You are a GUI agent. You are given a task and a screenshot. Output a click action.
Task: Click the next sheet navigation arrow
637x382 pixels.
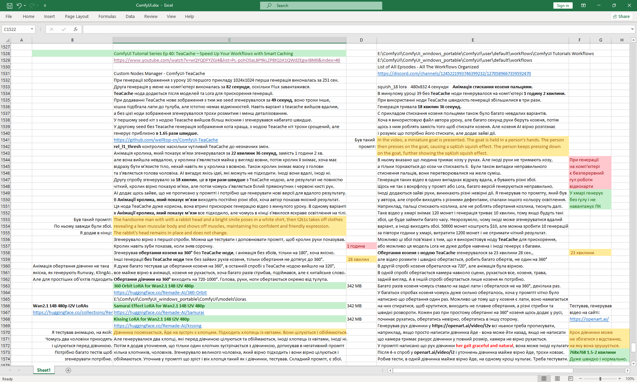[19, 370]
